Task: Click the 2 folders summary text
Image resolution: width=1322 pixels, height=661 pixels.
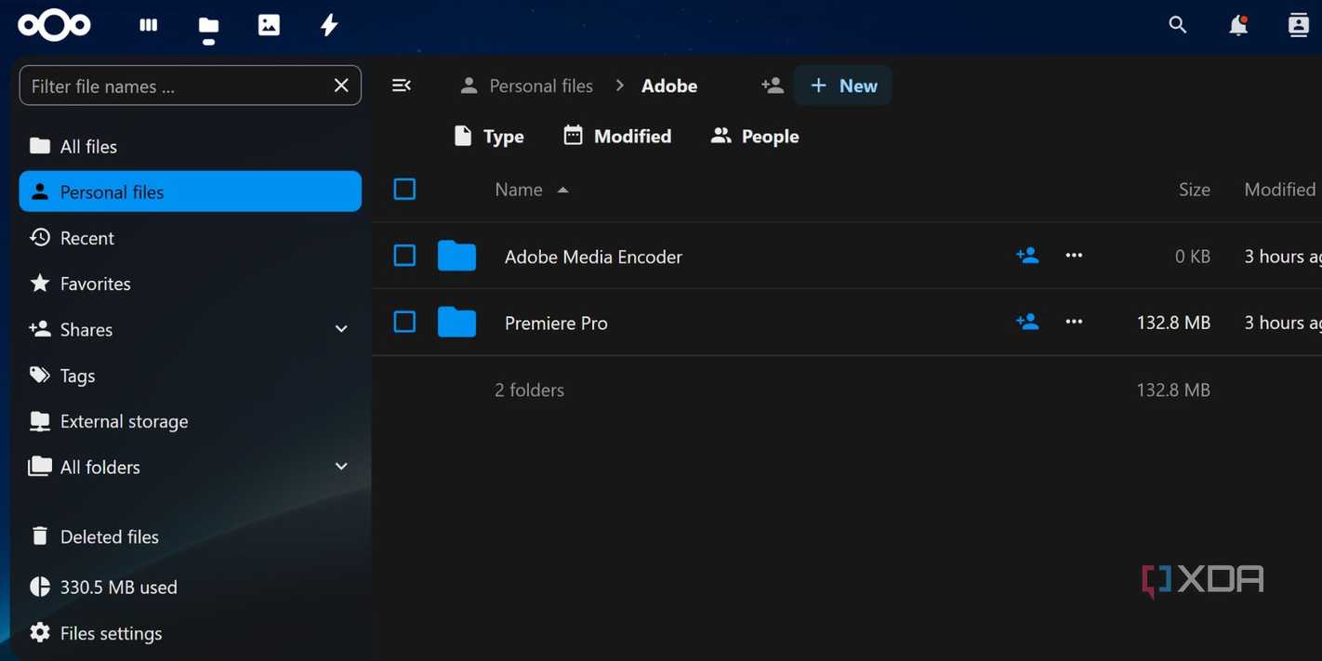Action: (x=529, y=390)
